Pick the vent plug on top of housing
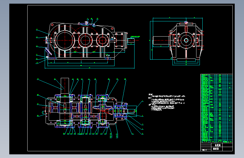This screenshot has width=244, height=158. (86, 23)
